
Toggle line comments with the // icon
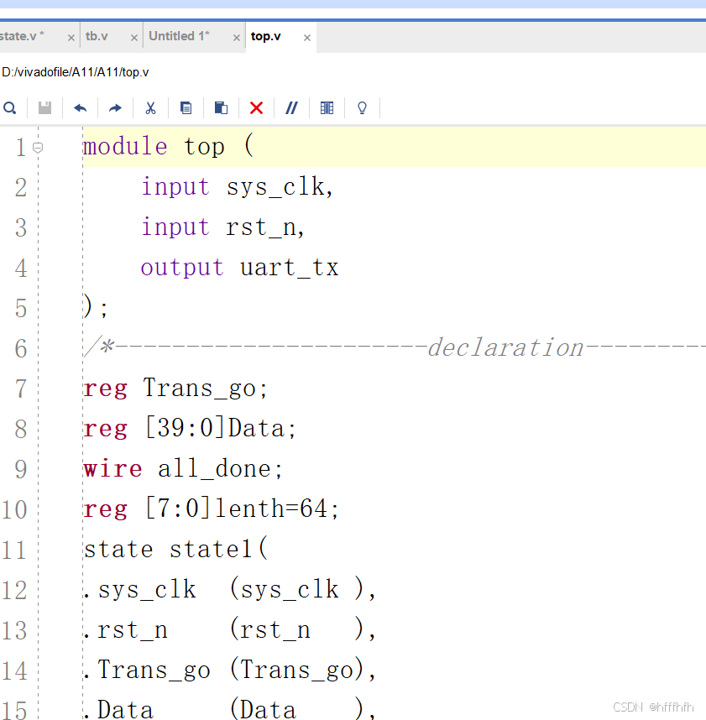[x=291, y=108]
